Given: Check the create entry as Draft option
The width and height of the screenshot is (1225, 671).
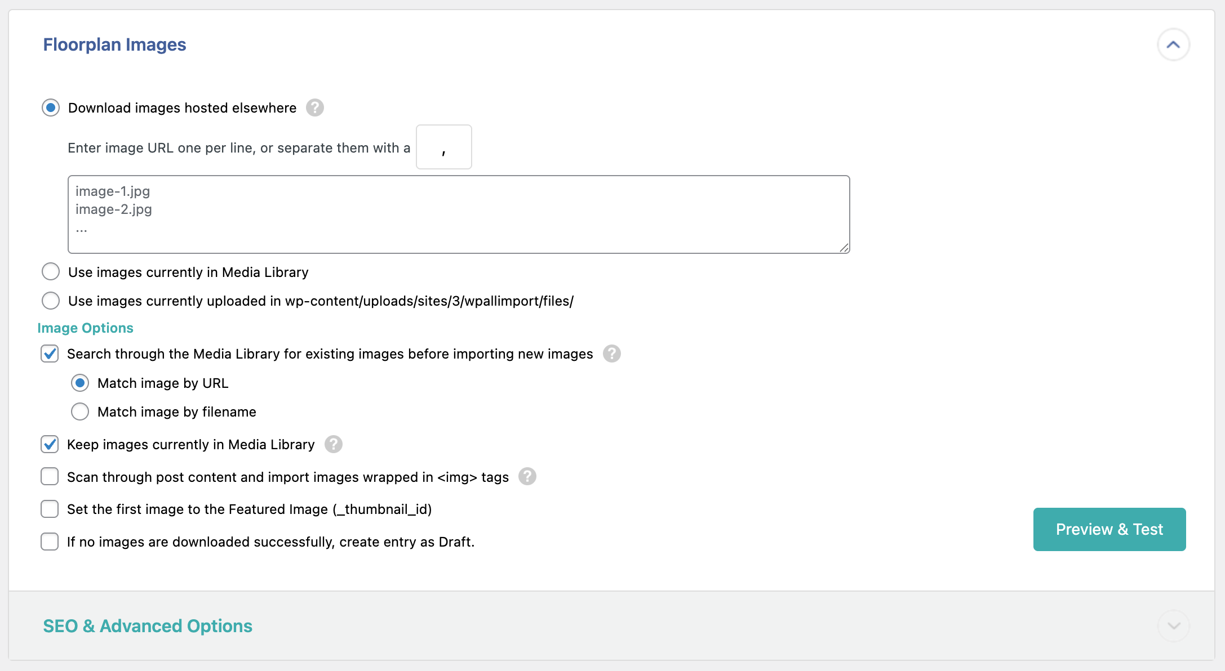Looking at the screenshot, I should pos(50,542).
